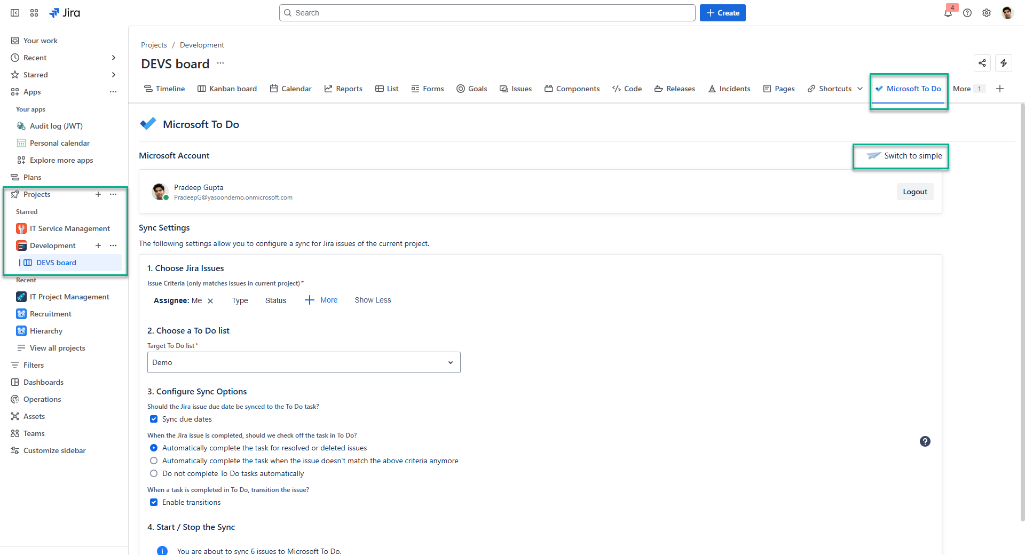The height and width of the screenshot is (555, 1025).
Task: Open the notifications bell
Action: (948, 13)
